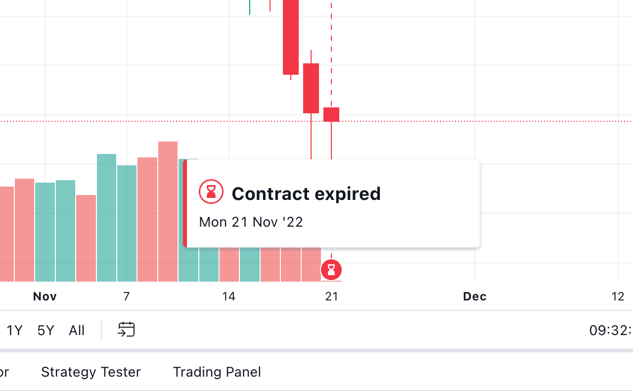Click the hourglass icon inside the tooltip

[211, 192]
